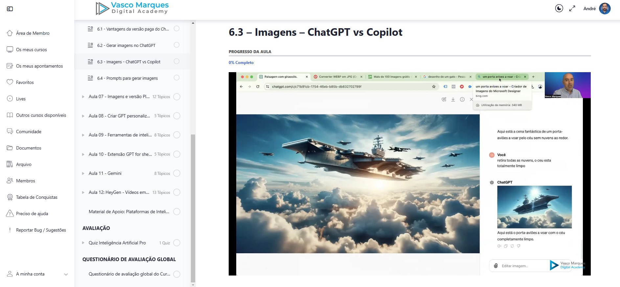Open André's profile avatar
The height and width of the screenshot is (287, 620).
point(605,9)
